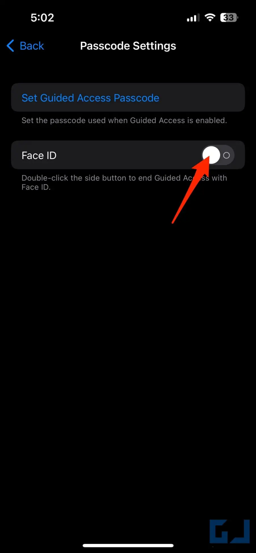Screen dimensions: 256x553
Task: Tap blank area of Set Guided Access Passcode cell
Action: pos(201,98)
